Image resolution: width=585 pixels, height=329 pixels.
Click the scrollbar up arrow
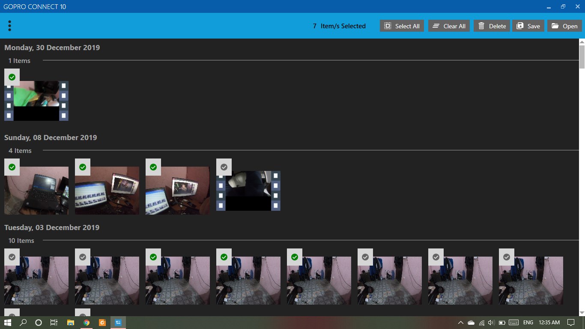click(582, 42)
